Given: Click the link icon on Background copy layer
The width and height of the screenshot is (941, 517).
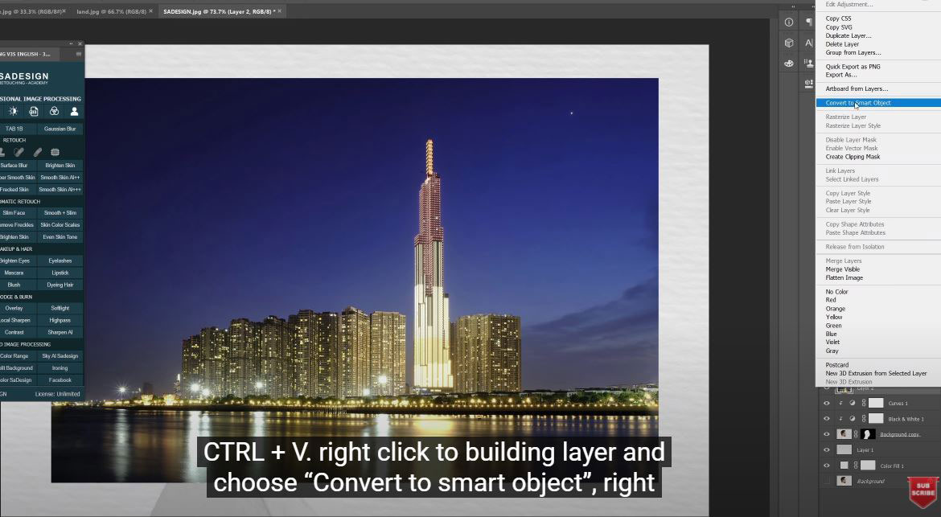Looking at the screenshot, I should tap(857, 434).
